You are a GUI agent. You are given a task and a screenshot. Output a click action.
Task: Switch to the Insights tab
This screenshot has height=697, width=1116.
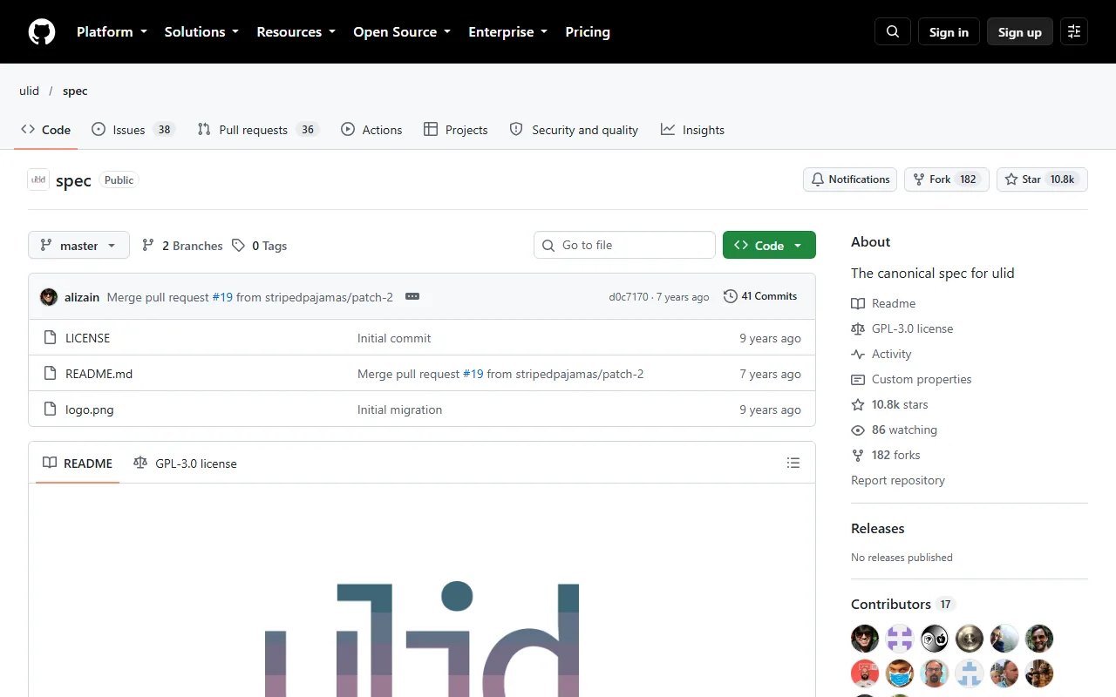[692, 130]
